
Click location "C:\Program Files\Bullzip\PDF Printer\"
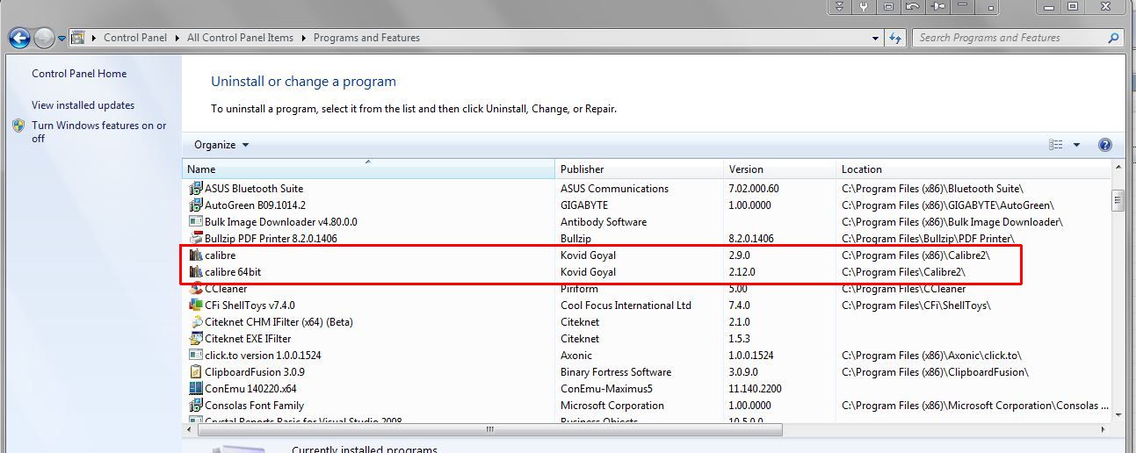pos(928,239)
